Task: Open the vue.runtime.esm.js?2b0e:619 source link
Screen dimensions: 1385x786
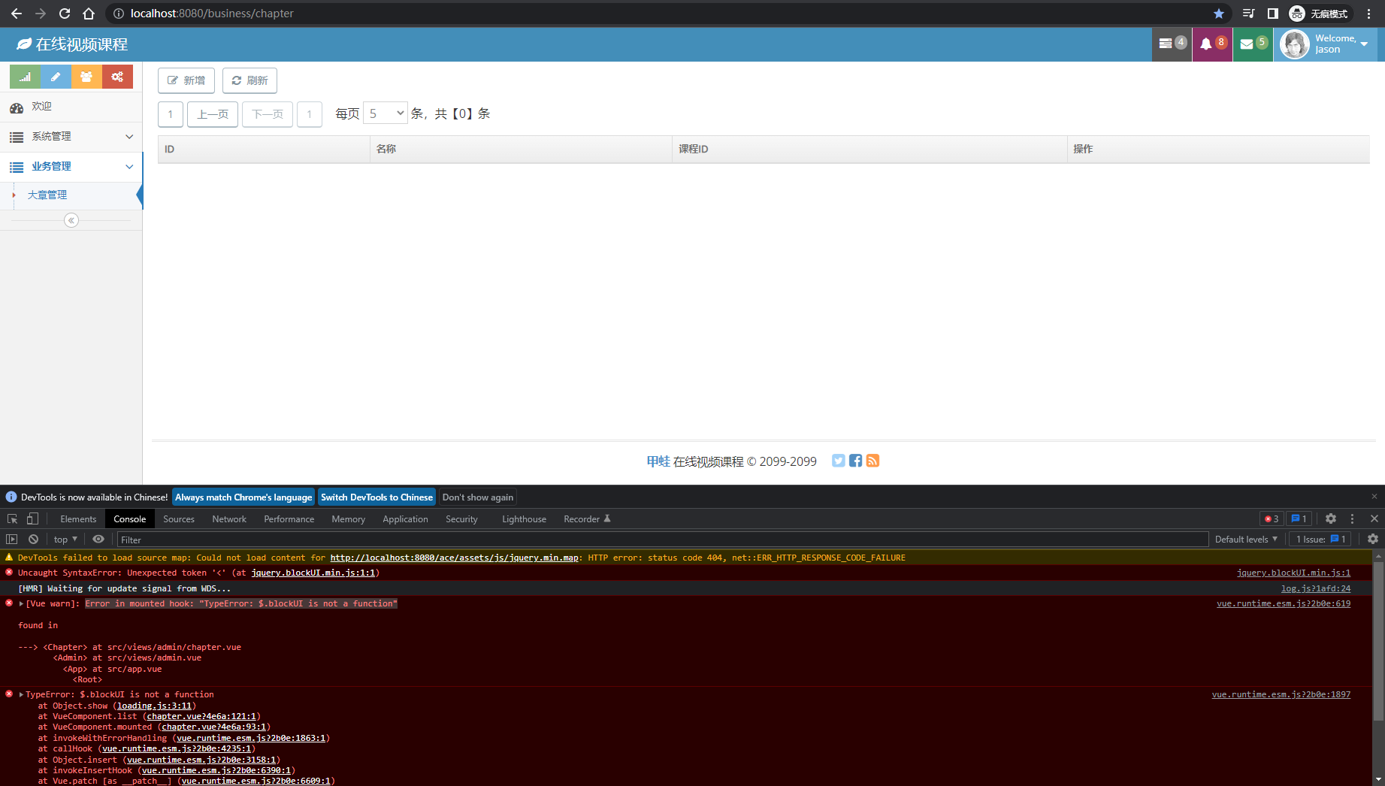Action: [x=1284, y=603]
